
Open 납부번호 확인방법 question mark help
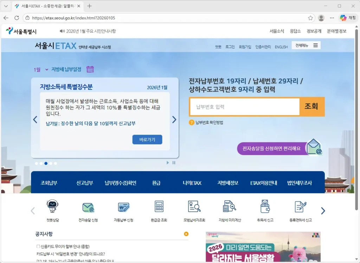[192, 123]
